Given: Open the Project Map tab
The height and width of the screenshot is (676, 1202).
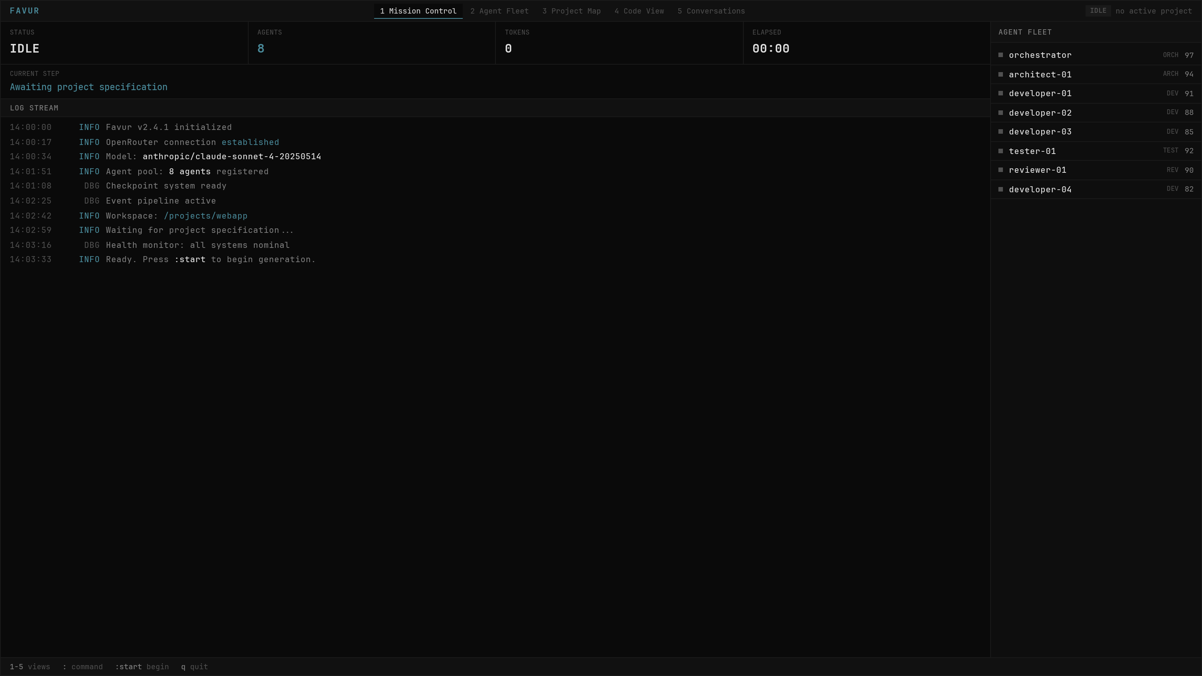Looking at the screenshot, I should 571,11.
